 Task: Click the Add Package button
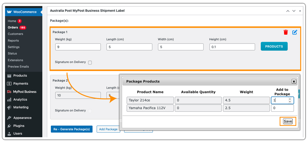(x=108, y=129)
